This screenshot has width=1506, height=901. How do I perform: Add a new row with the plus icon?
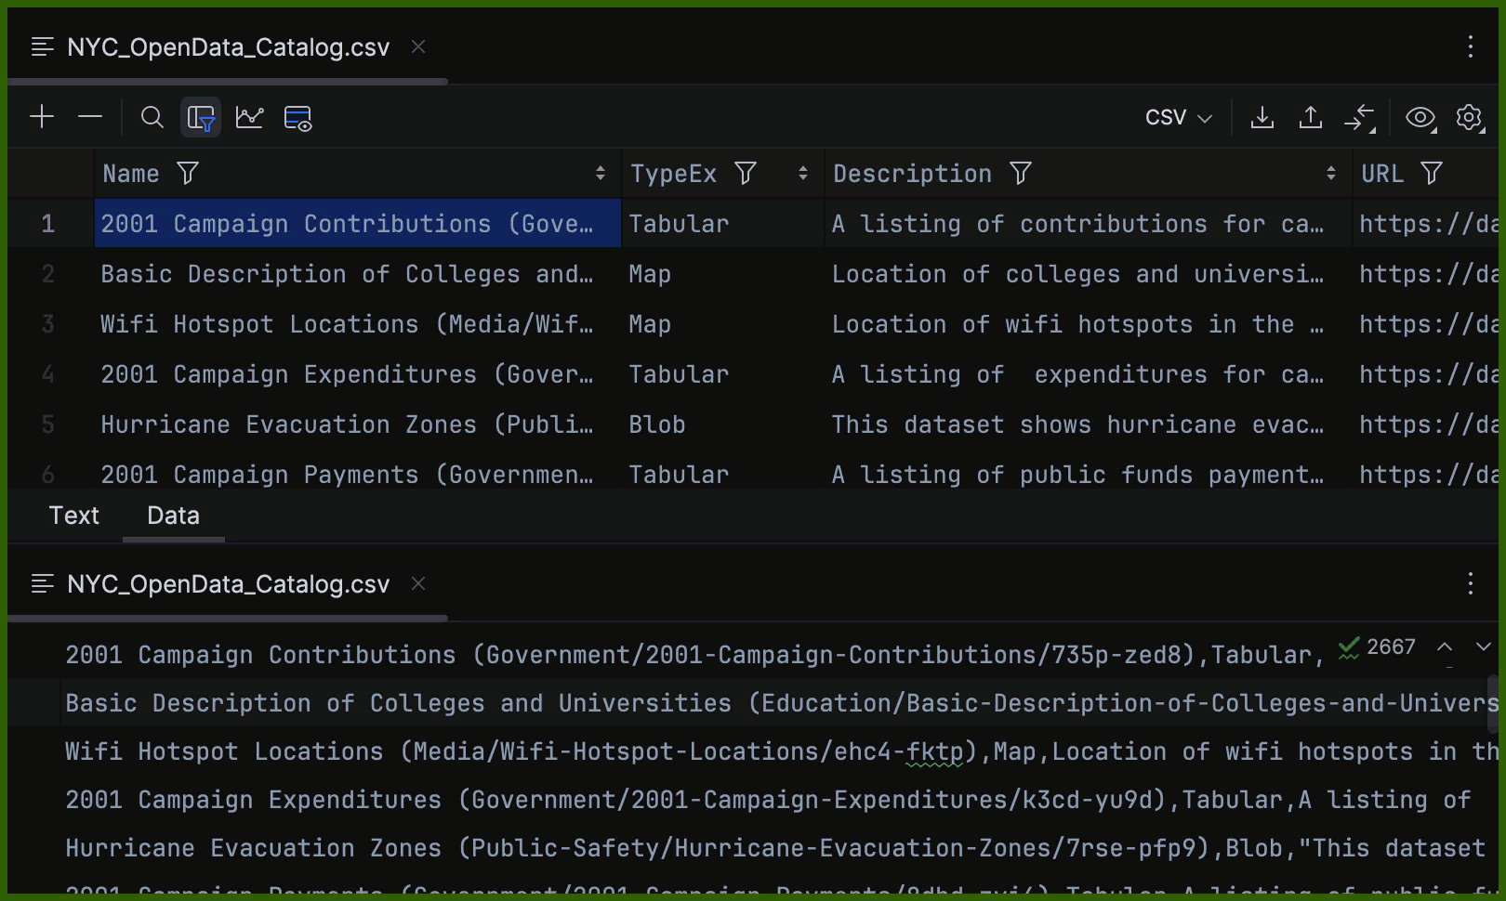(x=41, y=117)
